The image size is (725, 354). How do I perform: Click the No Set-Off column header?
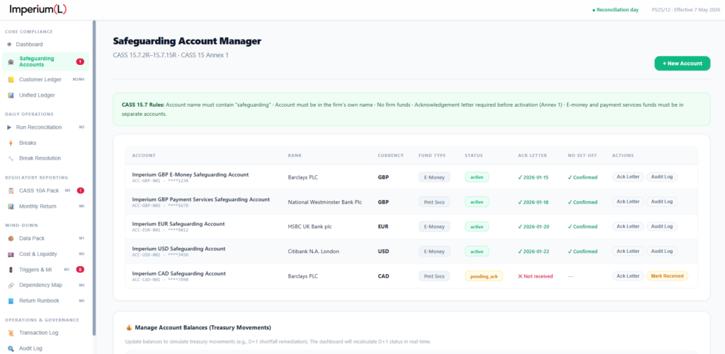pos(582,155)
